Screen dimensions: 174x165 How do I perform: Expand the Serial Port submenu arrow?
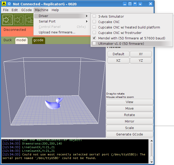(87, 21)
